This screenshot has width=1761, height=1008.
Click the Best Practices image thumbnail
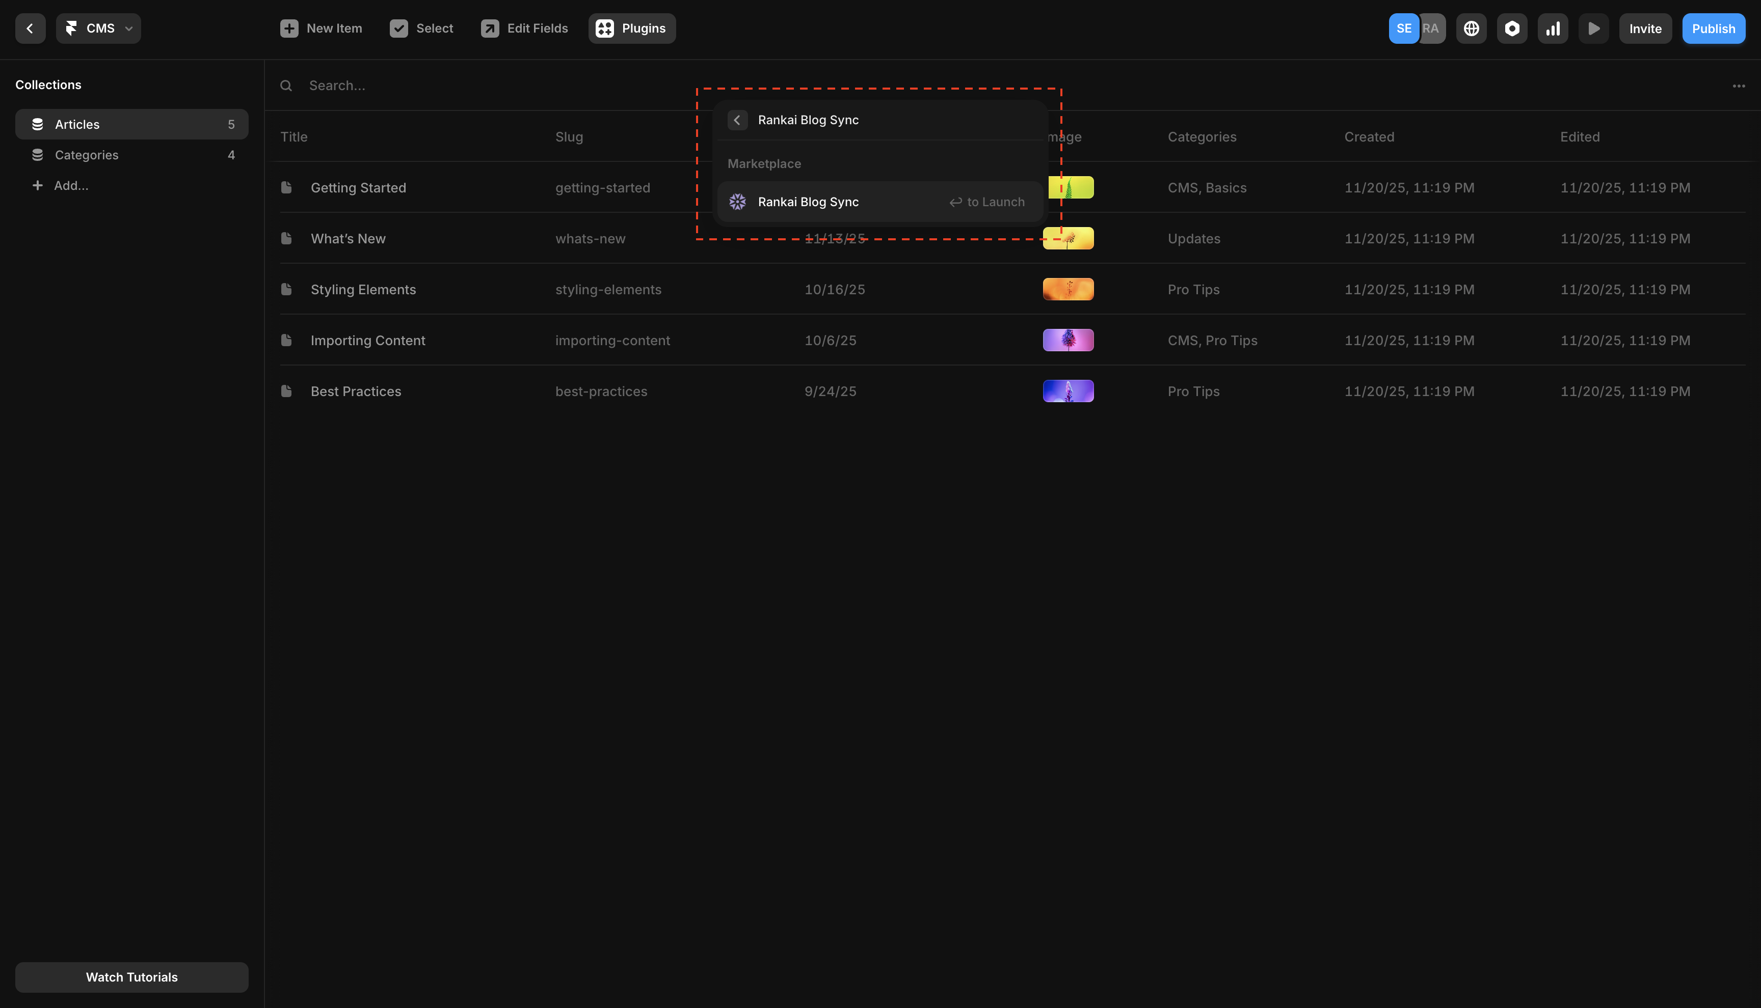click(1068, 390)
